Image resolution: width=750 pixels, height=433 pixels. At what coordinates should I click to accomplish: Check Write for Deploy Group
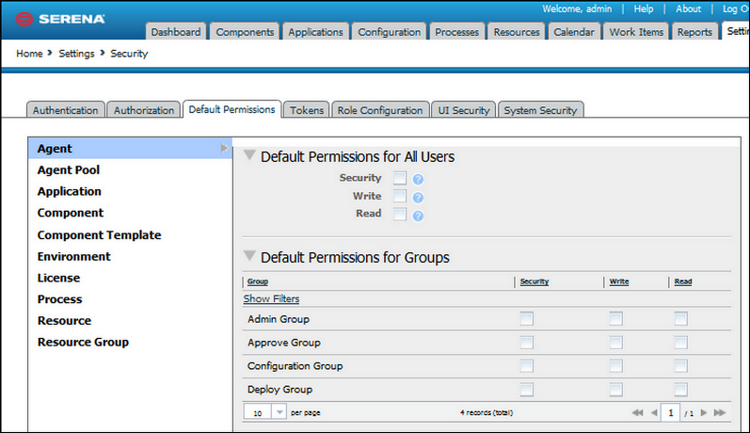point(616,390)
